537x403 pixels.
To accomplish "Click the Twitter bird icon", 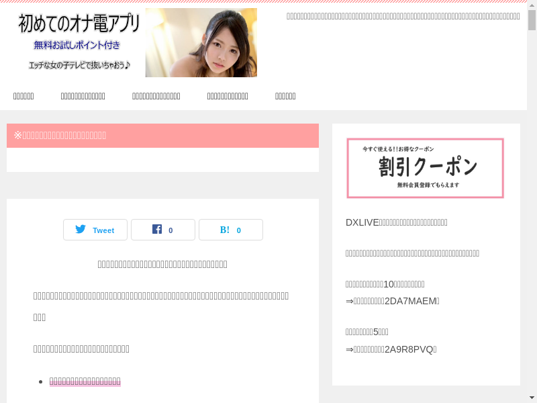I will pyautogui.click(x=81, y=230).
